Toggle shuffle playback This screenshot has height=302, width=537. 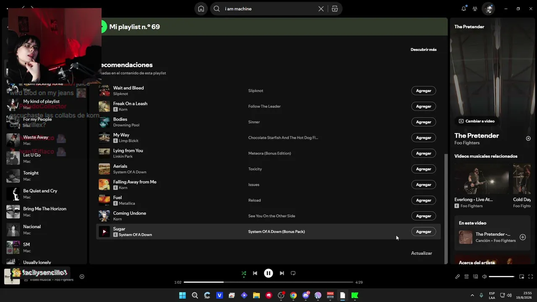pyautogui.click(x=244, y=273)
